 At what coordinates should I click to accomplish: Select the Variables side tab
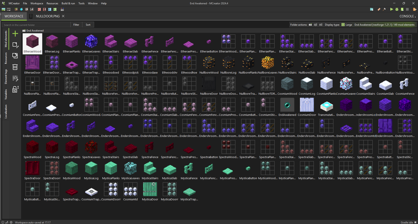coord(6,94)
